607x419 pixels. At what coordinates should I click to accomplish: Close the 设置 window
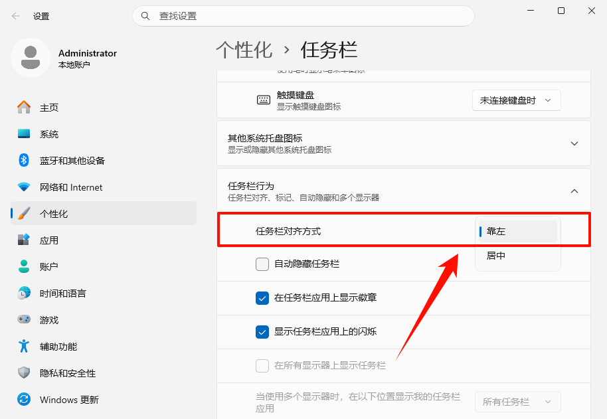click(x=592, y=11)
